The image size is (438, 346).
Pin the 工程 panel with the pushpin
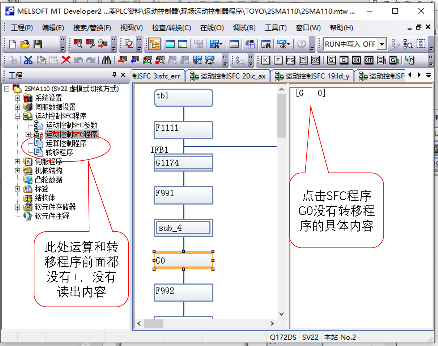click(x=114, y=75)
